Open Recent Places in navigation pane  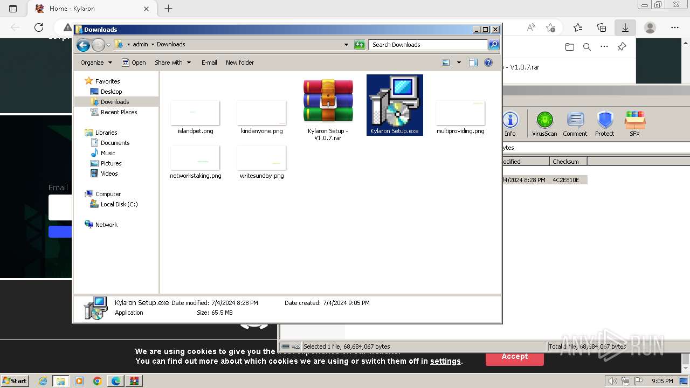pyautogui.click(x=119, y=112)
